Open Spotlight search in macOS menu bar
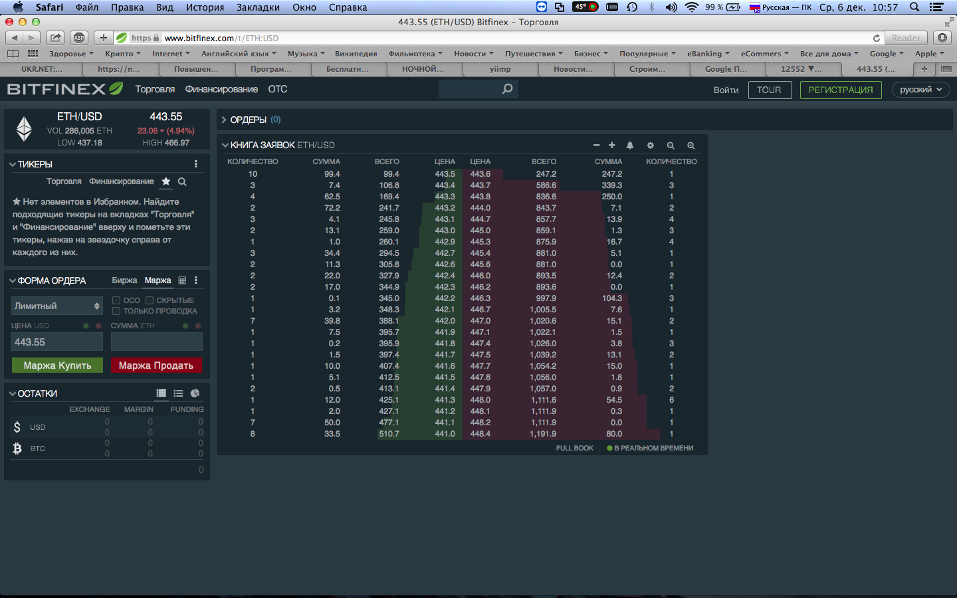Screen dimensions: 957x598 914,7
